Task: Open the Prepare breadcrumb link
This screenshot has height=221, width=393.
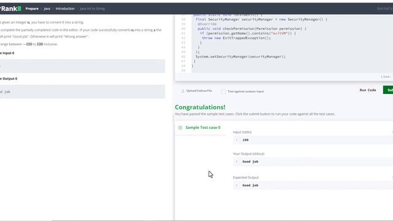Action: (32, 9)
